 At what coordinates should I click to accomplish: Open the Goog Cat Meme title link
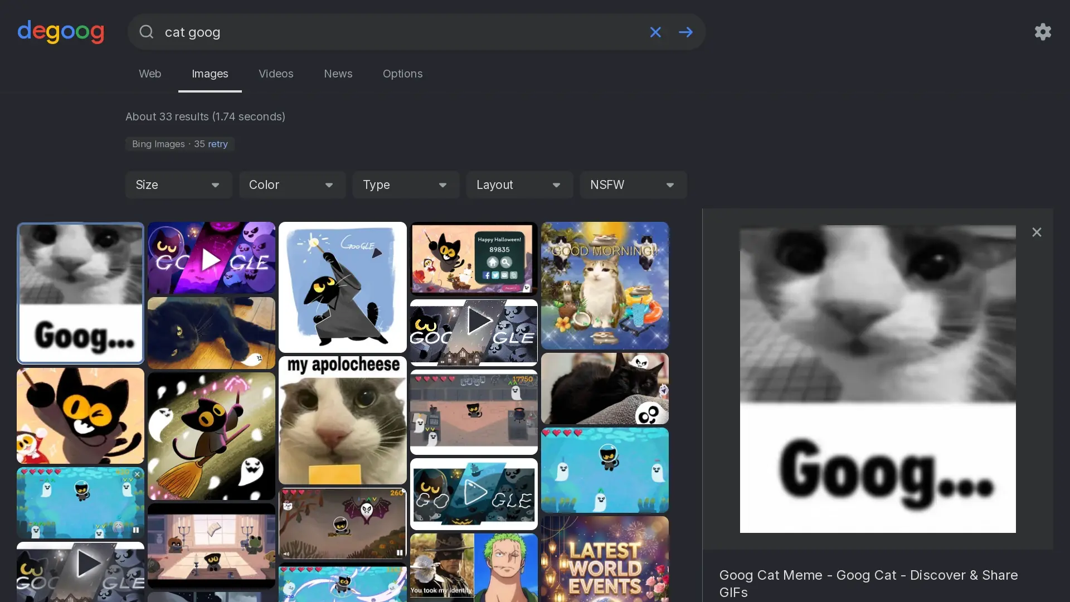pos(868,584)
